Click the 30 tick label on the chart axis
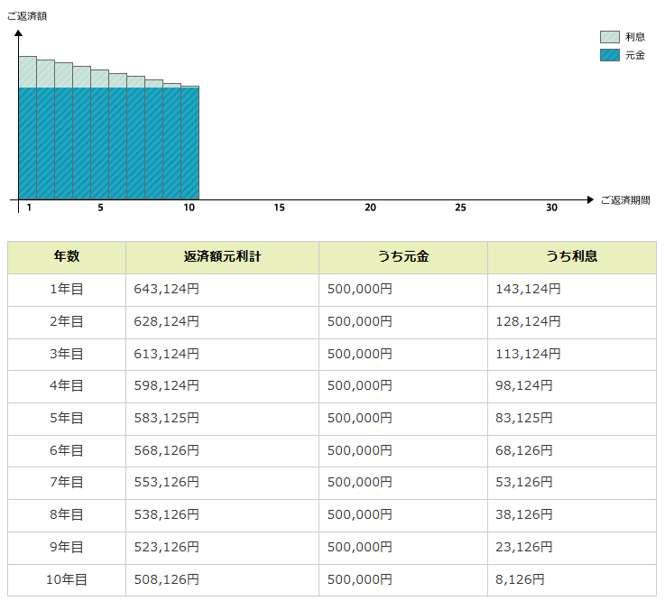Screen dimensions: 665x601 [551, 208]
